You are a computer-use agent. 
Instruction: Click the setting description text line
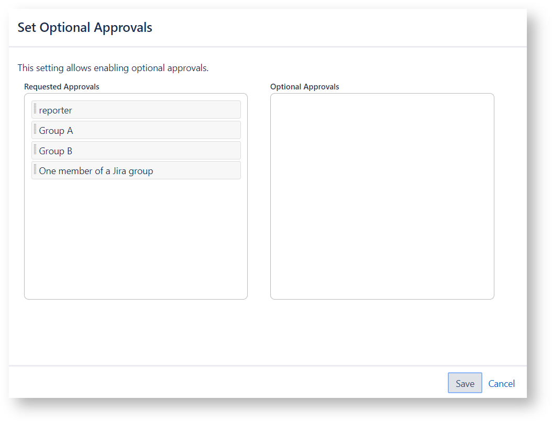(113, 68)
